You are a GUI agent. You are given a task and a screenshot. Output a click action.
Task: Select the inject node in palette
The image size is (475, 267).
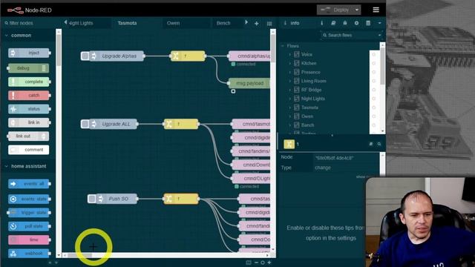click(x=29, y=53)
